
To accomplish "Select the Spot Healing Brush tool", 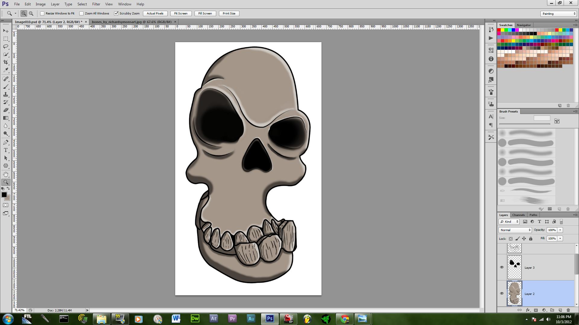I will [x=6, y=79].
